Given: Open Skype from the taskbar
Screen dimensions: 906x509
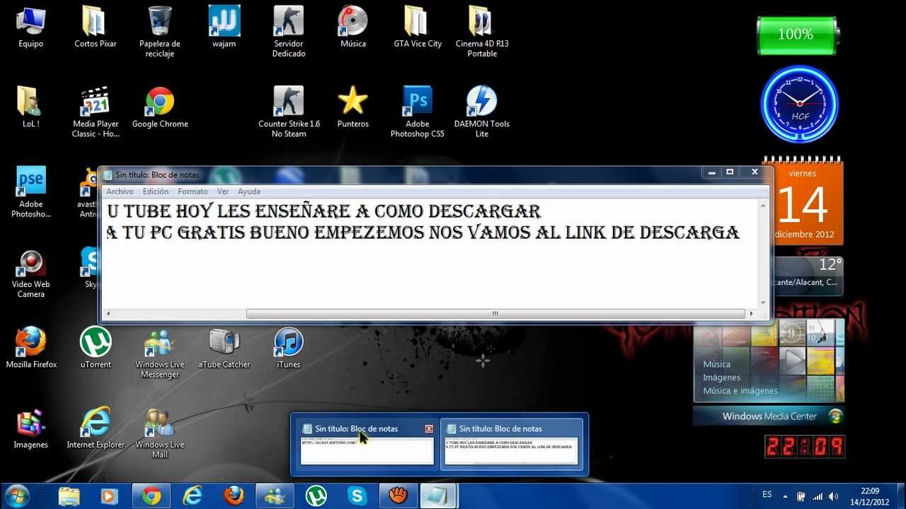Looking at the screenshot, I should pos(357,496).
